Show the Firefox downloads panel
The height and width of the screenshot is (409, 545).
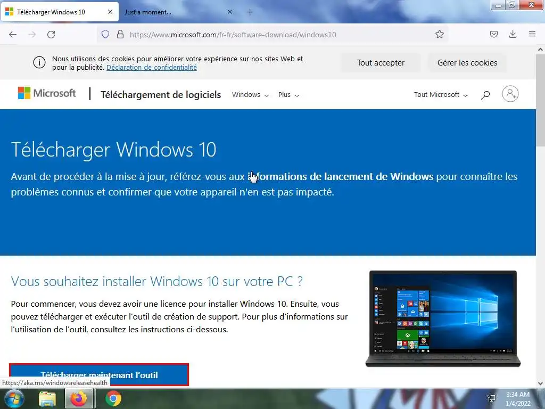[513, 34]
